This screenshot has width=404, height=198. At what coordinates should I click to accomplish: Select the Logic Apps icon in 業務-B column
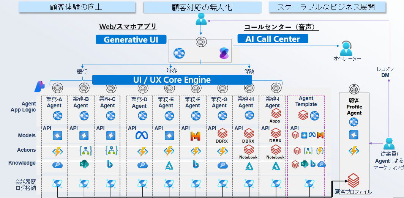85,151
